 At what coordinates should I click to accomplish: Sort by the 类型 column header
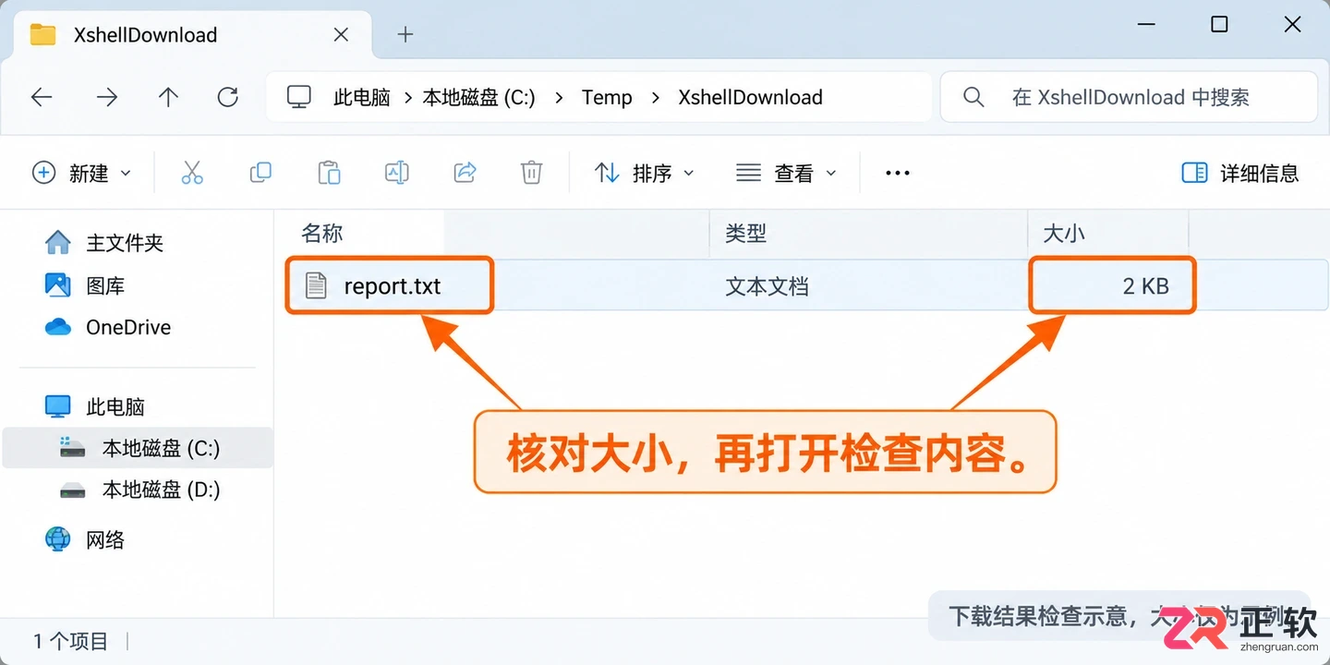pyautogui.click(x=745, y=234)
